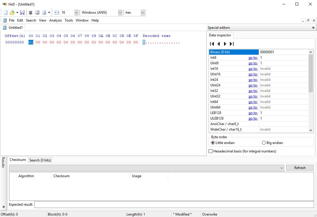This screenshot has width=317, height=217.
Task: Expand the bytes per row dropdown
Action: [76, 13]
